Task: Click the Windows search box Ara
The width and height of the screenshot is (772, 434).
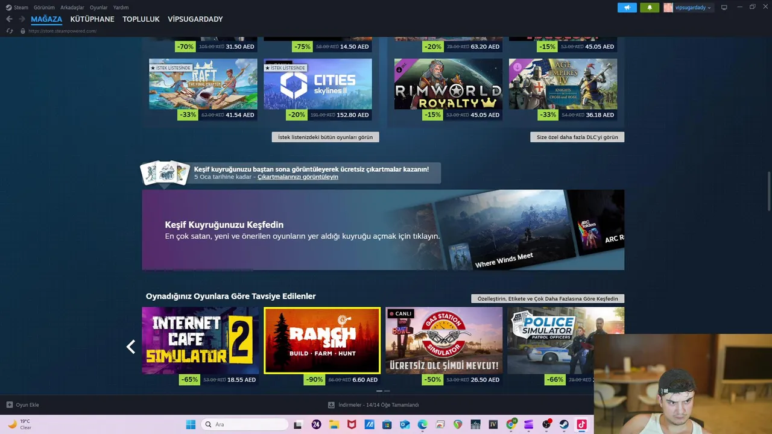Action: click(x=244, y=424)
